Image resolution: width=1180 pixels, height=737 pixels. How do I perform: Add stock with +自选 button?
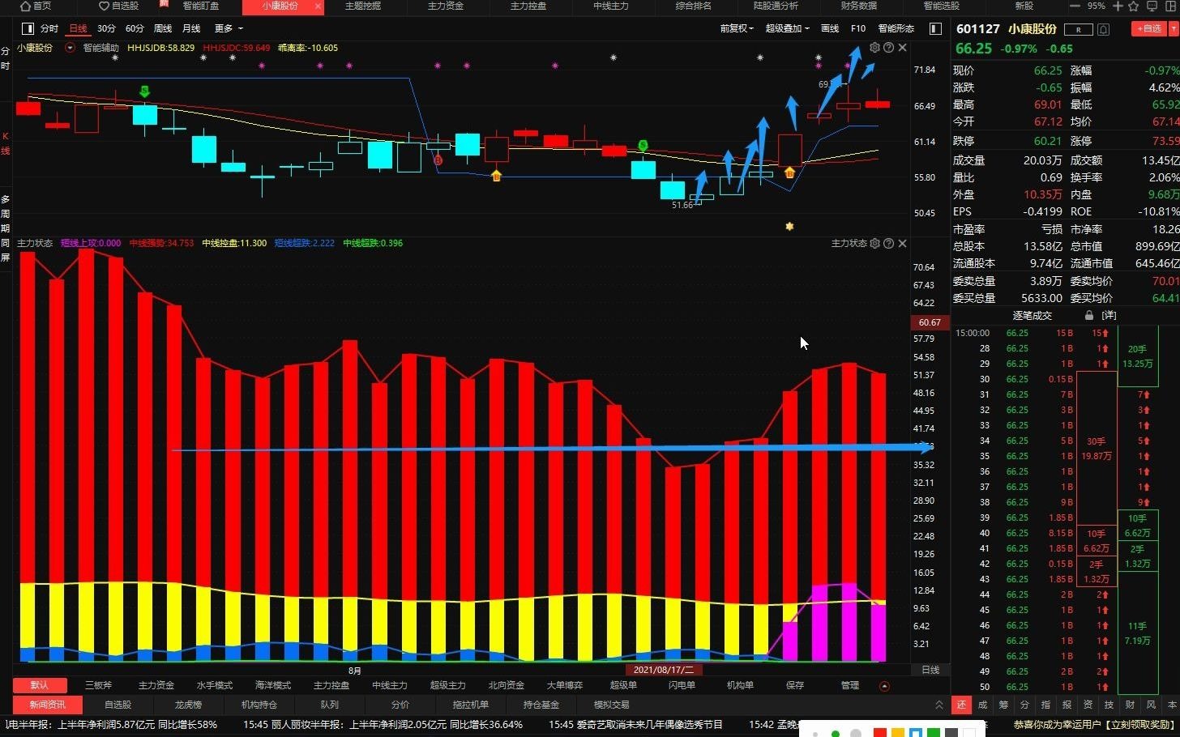click(1149, 28)
